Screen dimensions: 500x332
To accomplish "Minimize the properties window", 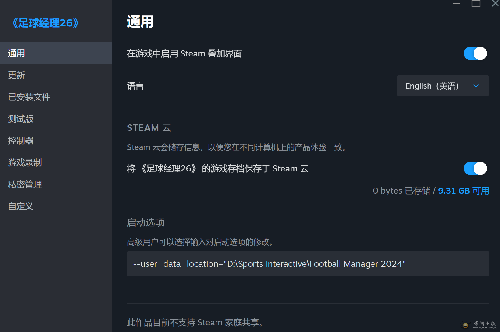I will (456, 4).
